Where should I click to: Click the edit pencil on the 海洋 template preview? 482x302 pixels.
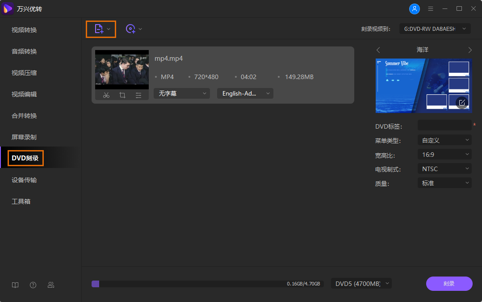point(461,103)
